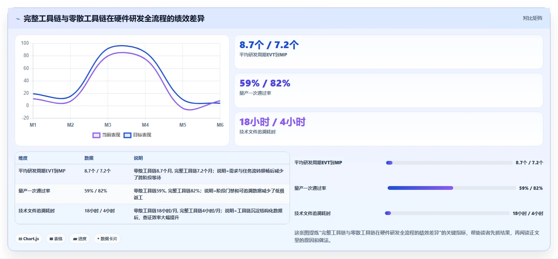558x259 pixels.
Task: Click progress value 18小时 / 4小时 at right
Action: pyautogui.click(x=528, y=213)
